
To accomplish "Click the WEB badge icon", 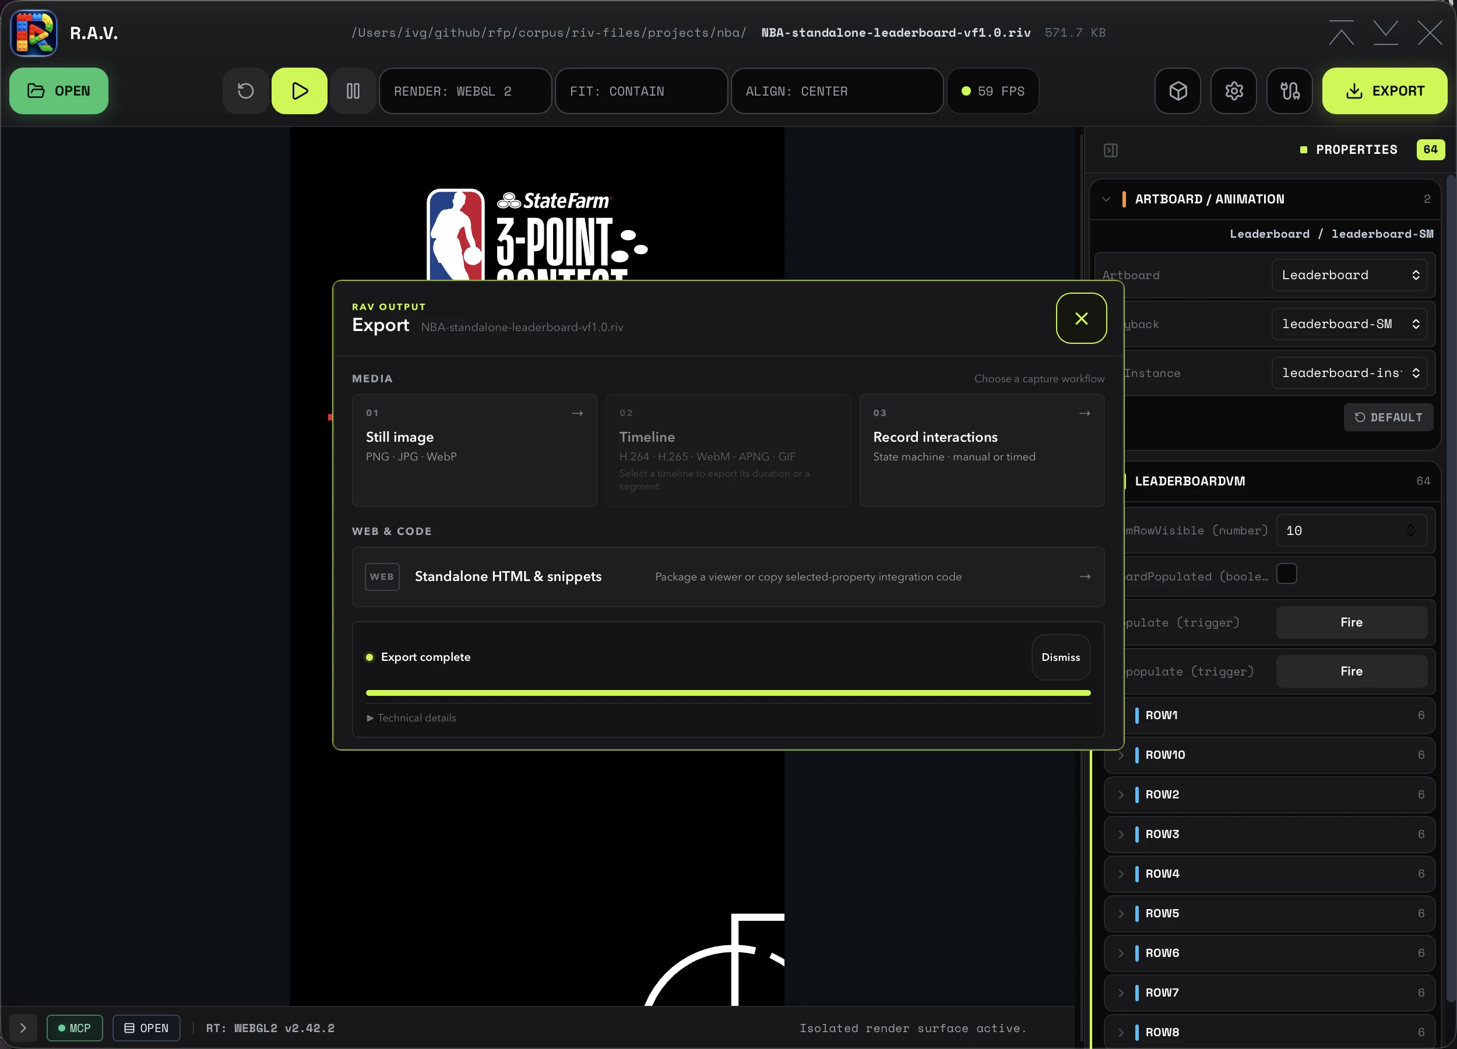I will [x=382, y=576].
